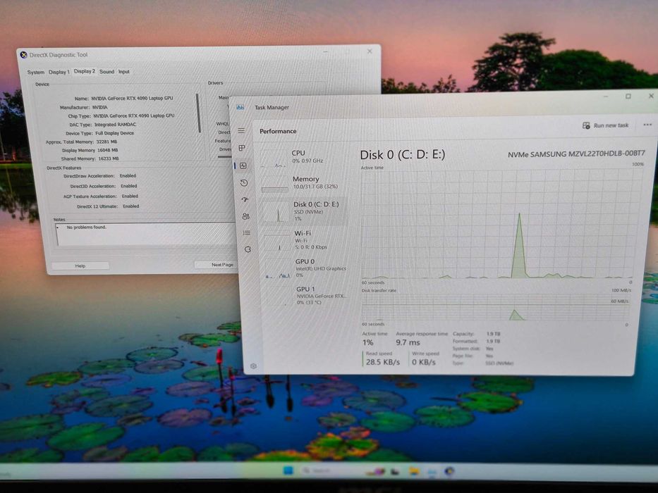Click NVMe SAMSUNG MZVL22T0HDLB-00BT7 model text
The image size is (658, 493).
576,154
